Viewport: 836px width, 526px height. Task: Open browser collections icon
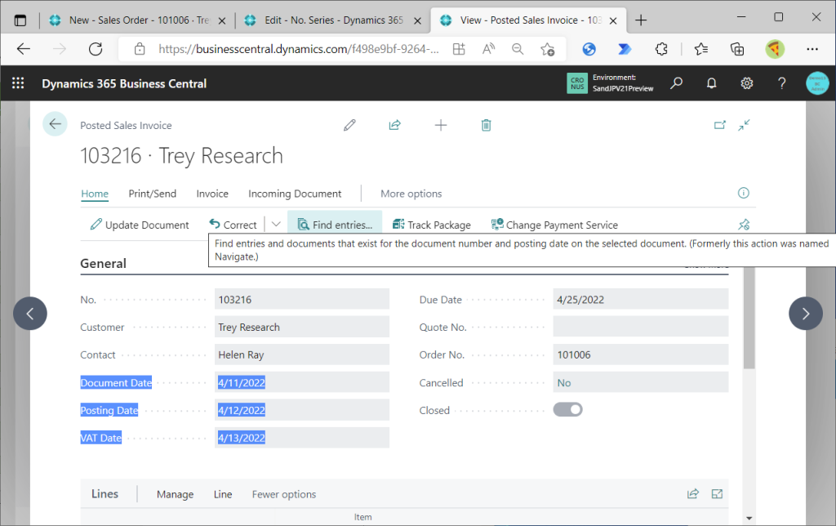coord(737,49)
